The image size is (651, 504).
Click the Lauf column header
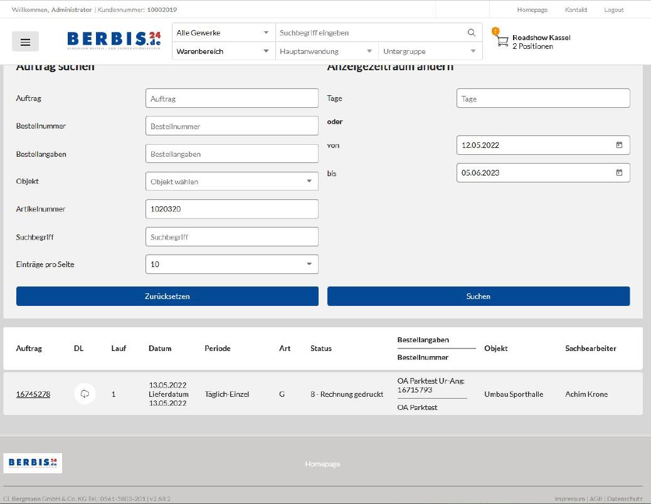[119, 349]
